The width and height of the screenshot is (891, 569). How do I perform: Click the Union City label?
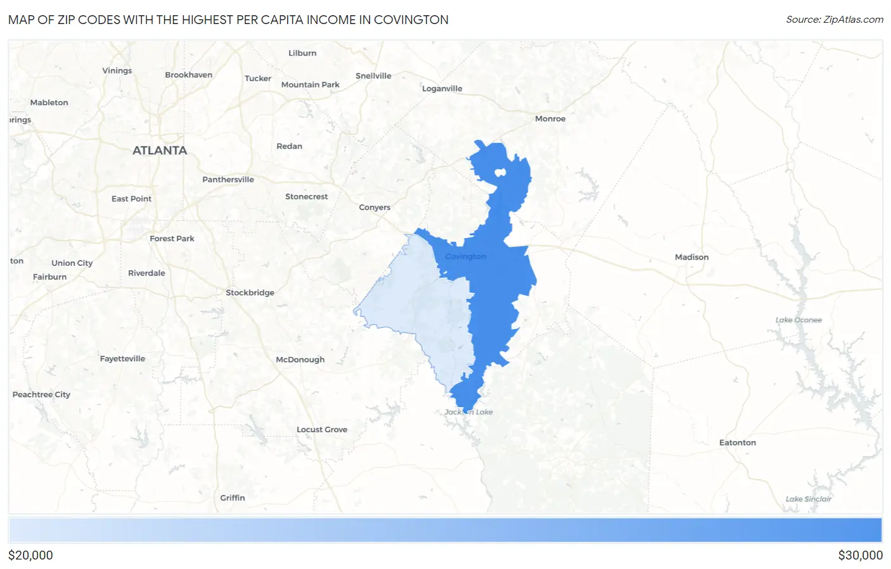[x=72, y=263]
